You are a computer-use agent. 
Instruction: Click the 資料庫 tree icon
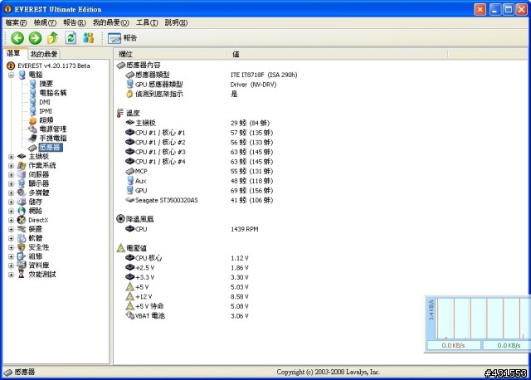point(22,266)
